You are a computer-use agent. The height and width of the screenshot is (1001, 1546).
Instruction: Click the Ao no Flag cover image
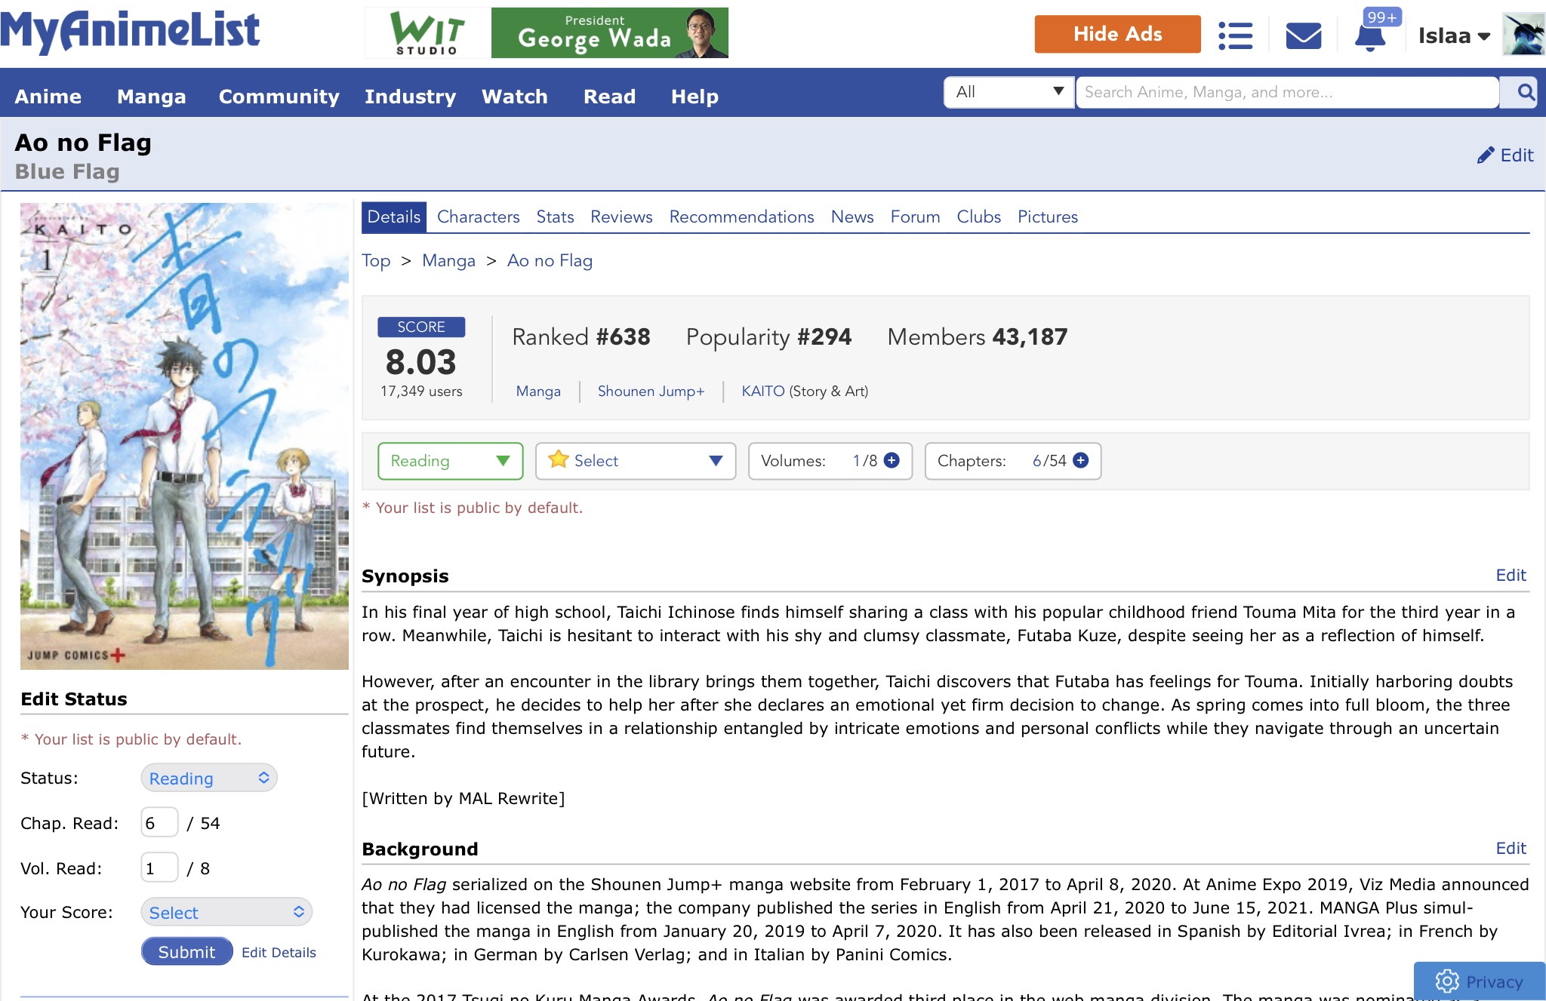pos(184,436)
